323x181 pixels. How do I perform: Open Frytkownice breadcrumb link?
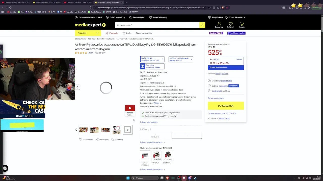point(111,39)
